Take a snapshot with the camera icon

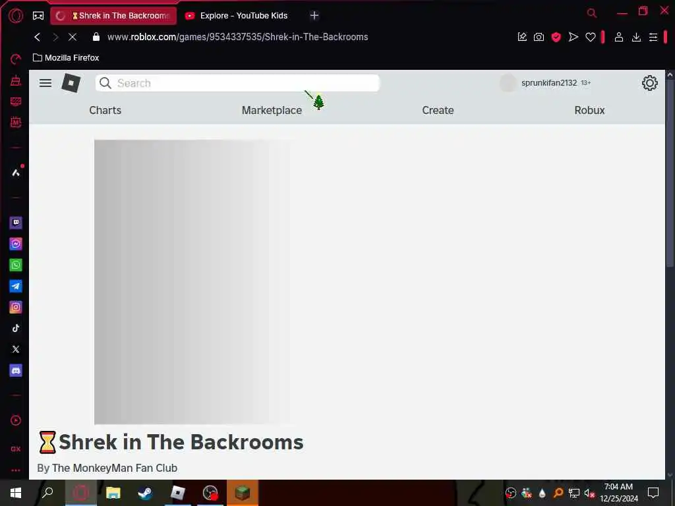pos(539,38)
